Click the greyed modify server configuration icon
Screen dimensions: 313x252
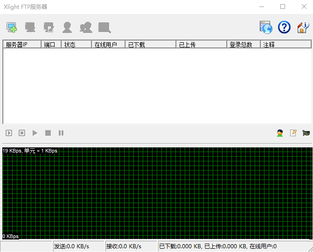click(x=49, y=27)
